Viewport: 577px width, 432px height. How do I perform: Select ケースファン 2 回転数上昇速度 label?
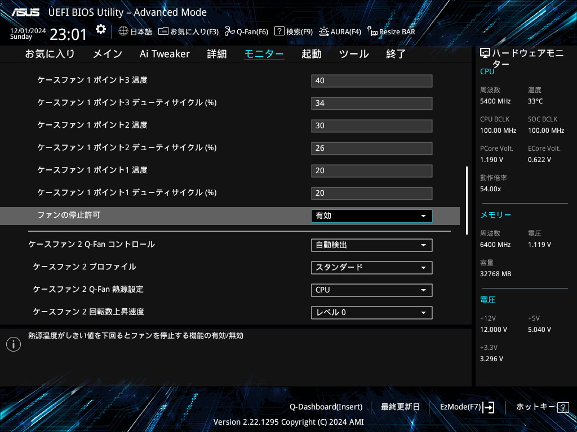(88, 312)
